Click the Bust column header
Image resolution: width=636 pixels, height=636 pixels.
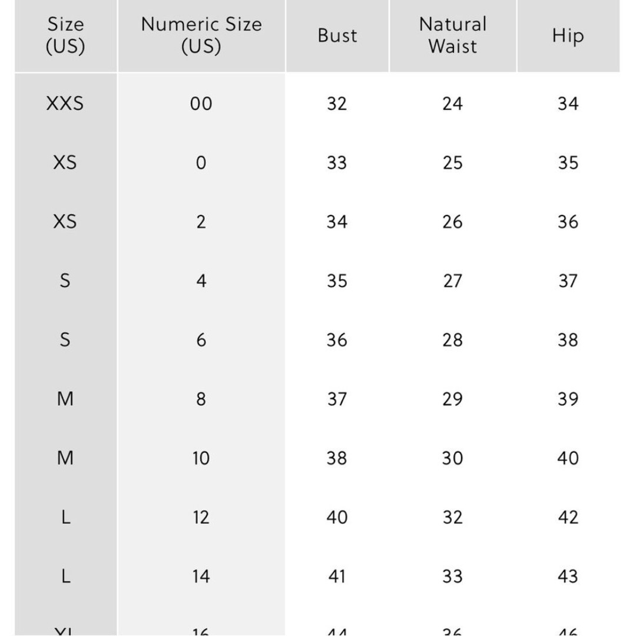click(337, 35)
